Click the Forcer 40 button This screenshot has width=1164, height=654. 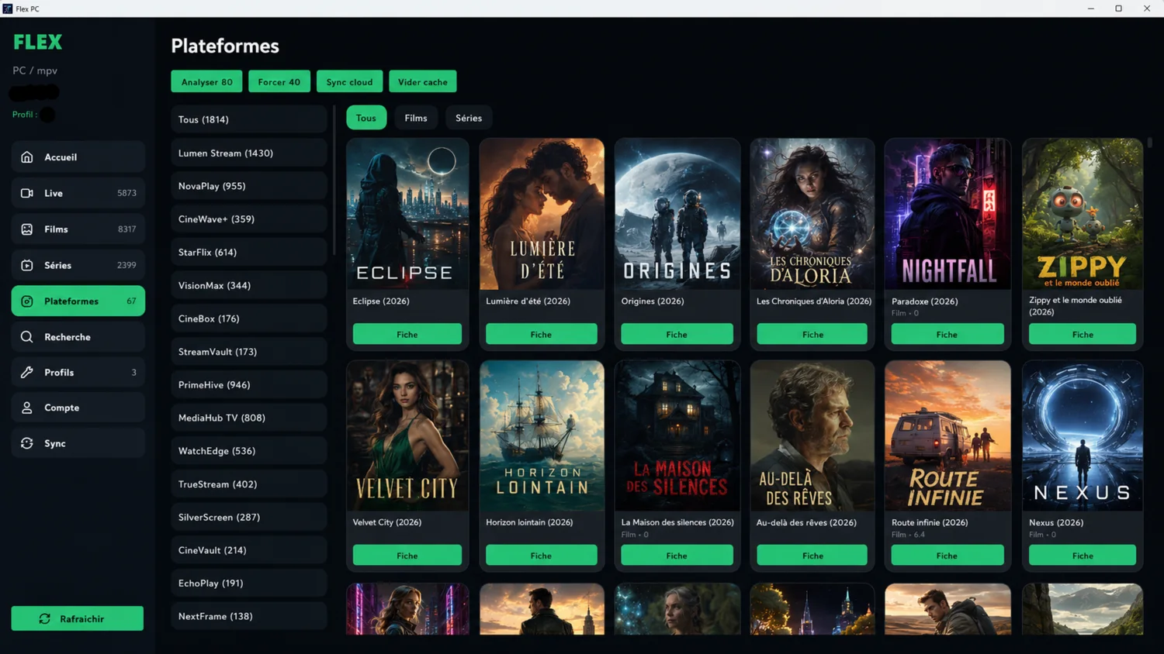click(279, 81)
